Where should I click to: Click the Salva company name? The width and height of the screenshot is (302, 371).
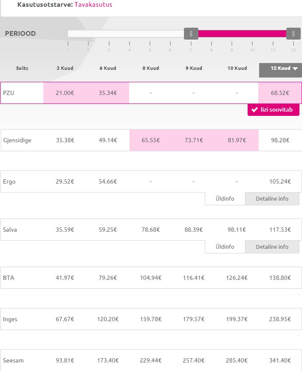(x=10, y=230)
